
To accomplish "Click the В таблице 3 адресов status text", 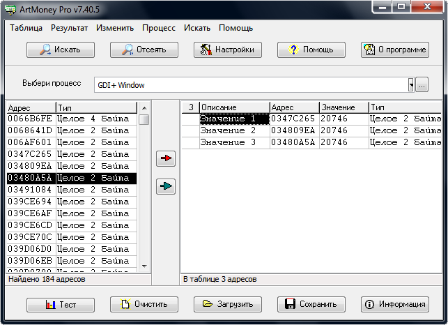I will tap(219, 279).
